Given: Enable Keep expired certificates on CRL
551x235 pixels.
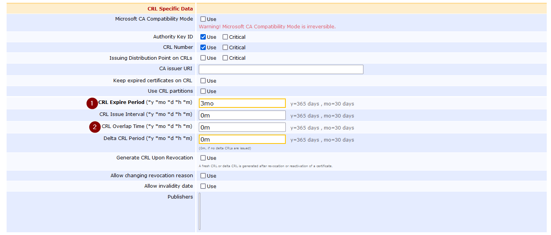Looking at the screenshot, I should (x=203, y=81).
